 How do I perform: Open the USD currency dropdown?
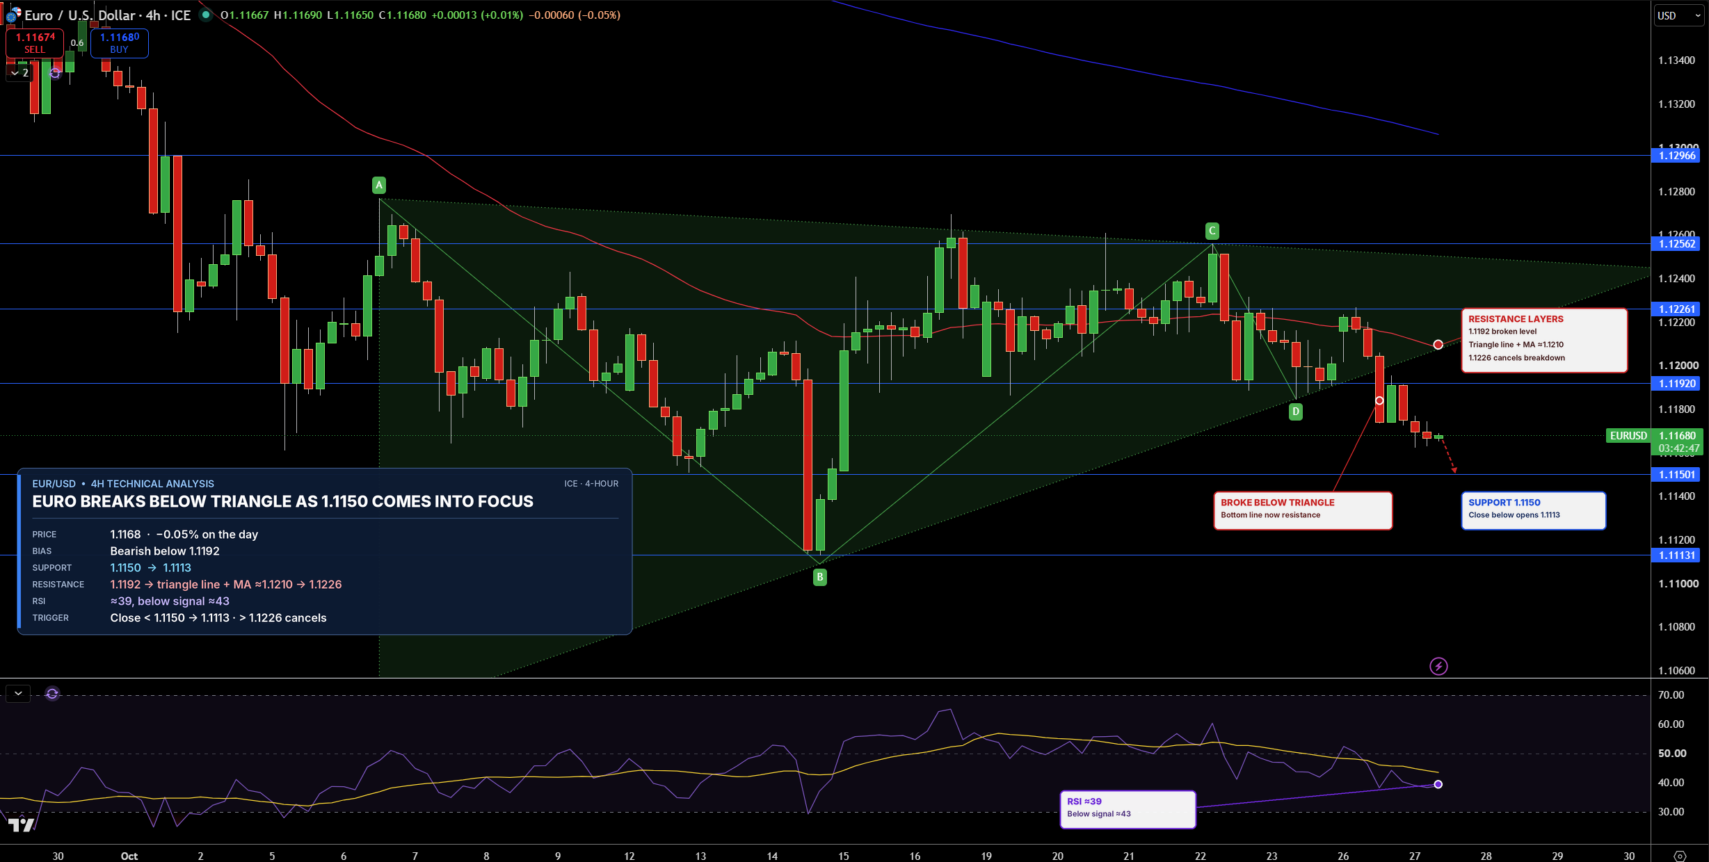click(x=1678, y=15)
